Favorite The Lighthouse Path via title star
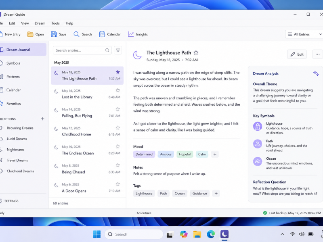 (x=196, y=53)
